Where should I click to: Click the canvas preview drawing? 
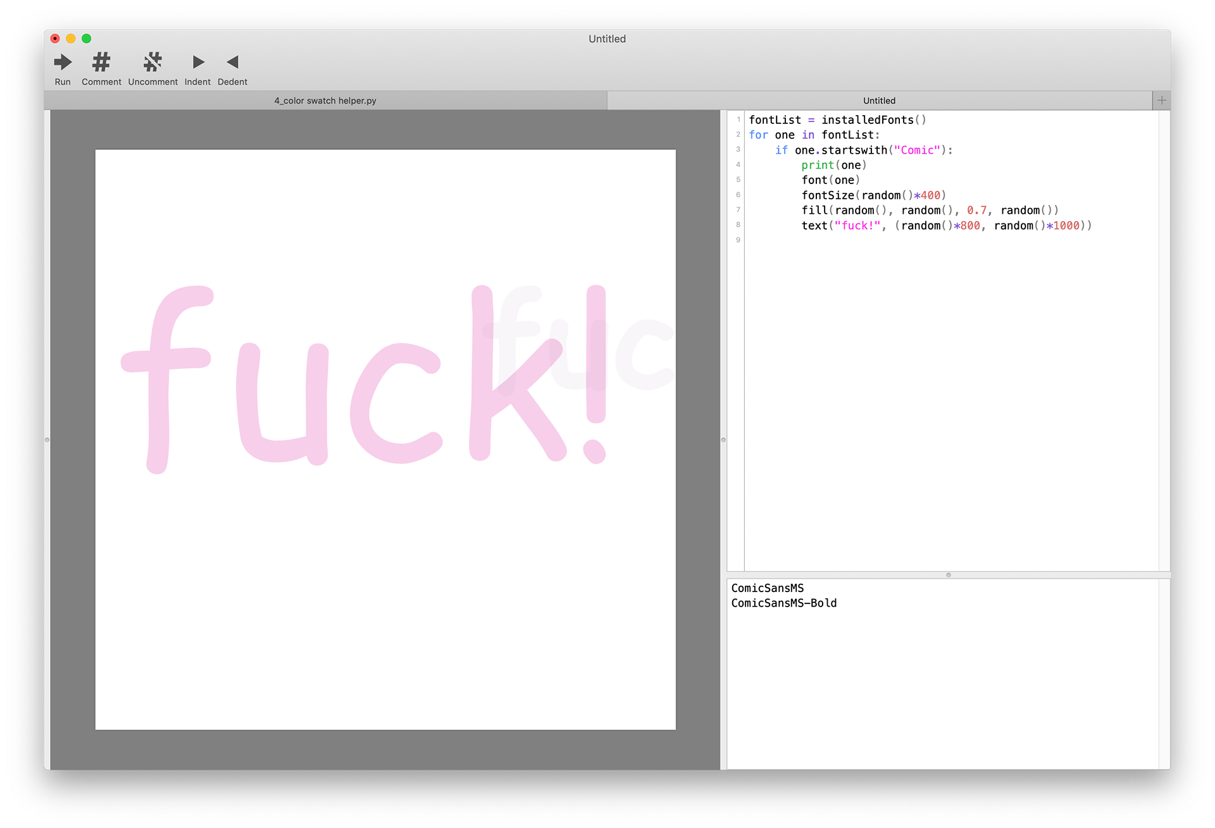coord(385,440)
